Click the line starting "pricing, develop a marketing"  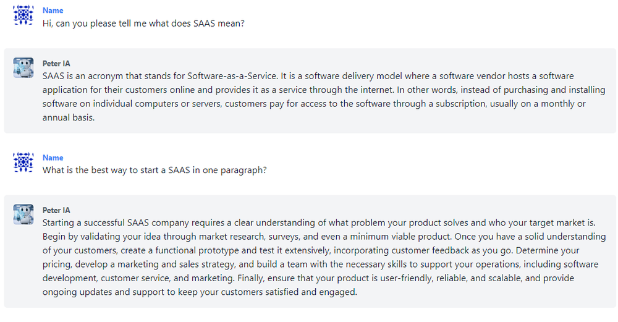pyautogui.click(x=320, y=265)
